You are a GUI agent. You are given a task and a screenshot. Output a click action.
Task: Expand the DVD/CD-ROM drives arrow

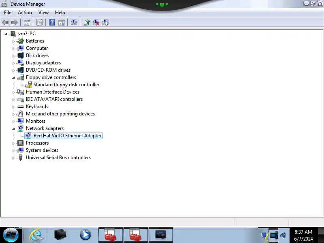[x=13, y=70]
